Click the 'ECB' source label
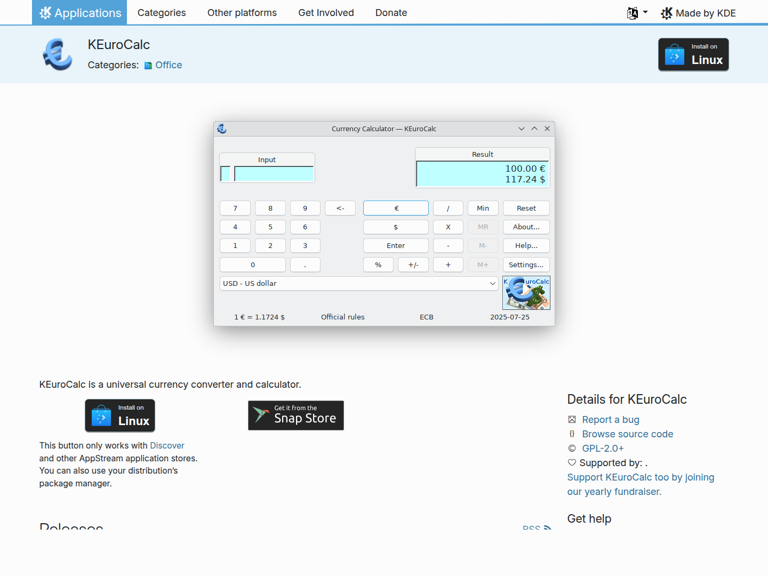Viewport: 768px width, 576px height. (x=427, y=317)
